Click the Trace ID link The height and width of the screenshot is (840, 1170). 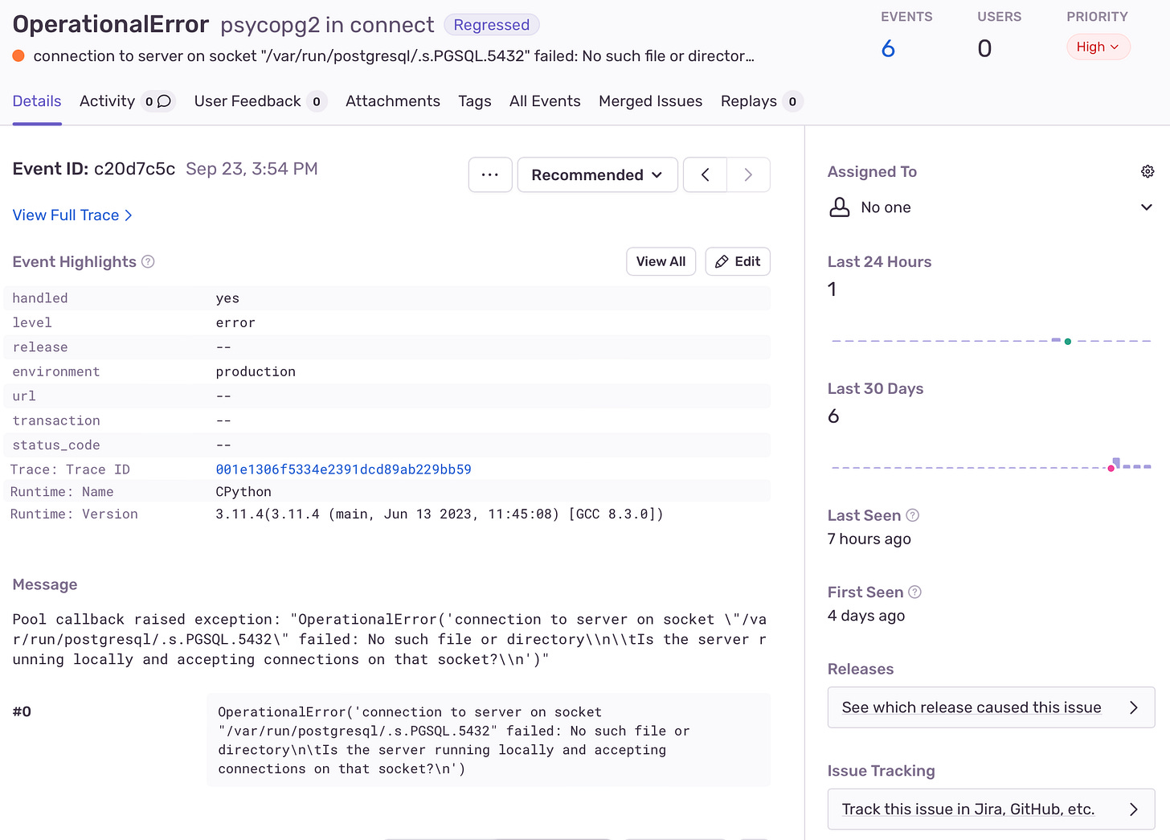[343, 469]
